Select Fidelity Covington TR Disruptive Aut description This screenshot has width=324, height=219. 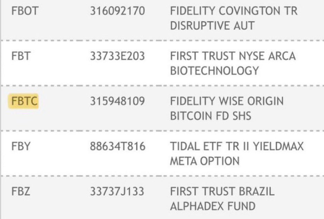[x=234, y=18]
